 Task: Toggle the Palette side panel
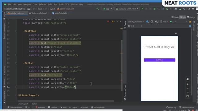click(125, 25)
